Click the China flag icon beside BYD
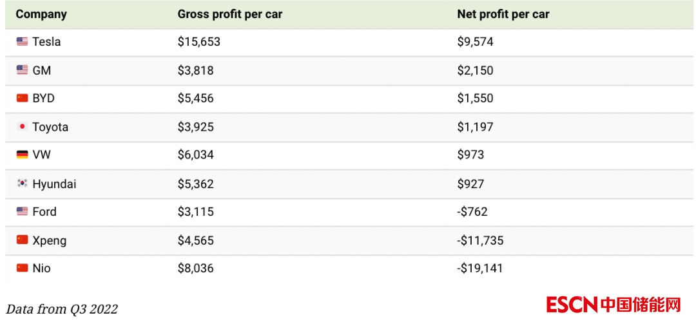 [23, 99]
